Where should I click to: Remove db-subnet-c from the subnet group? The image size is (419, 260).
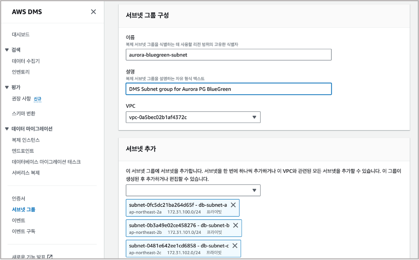coord(235,245)
